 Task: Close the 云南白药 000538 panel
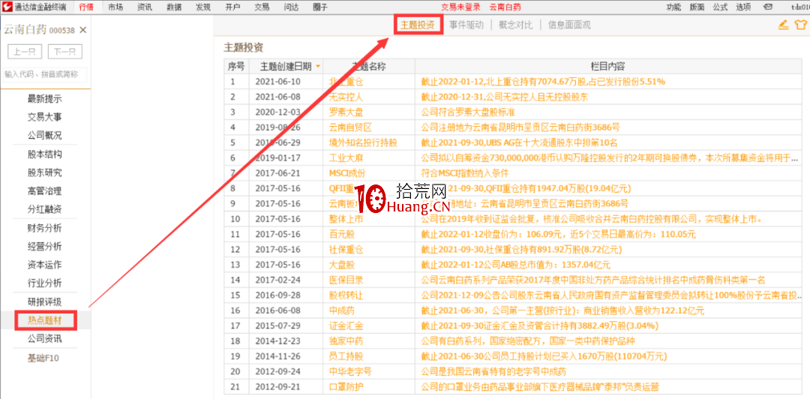[x=83, y=30]
